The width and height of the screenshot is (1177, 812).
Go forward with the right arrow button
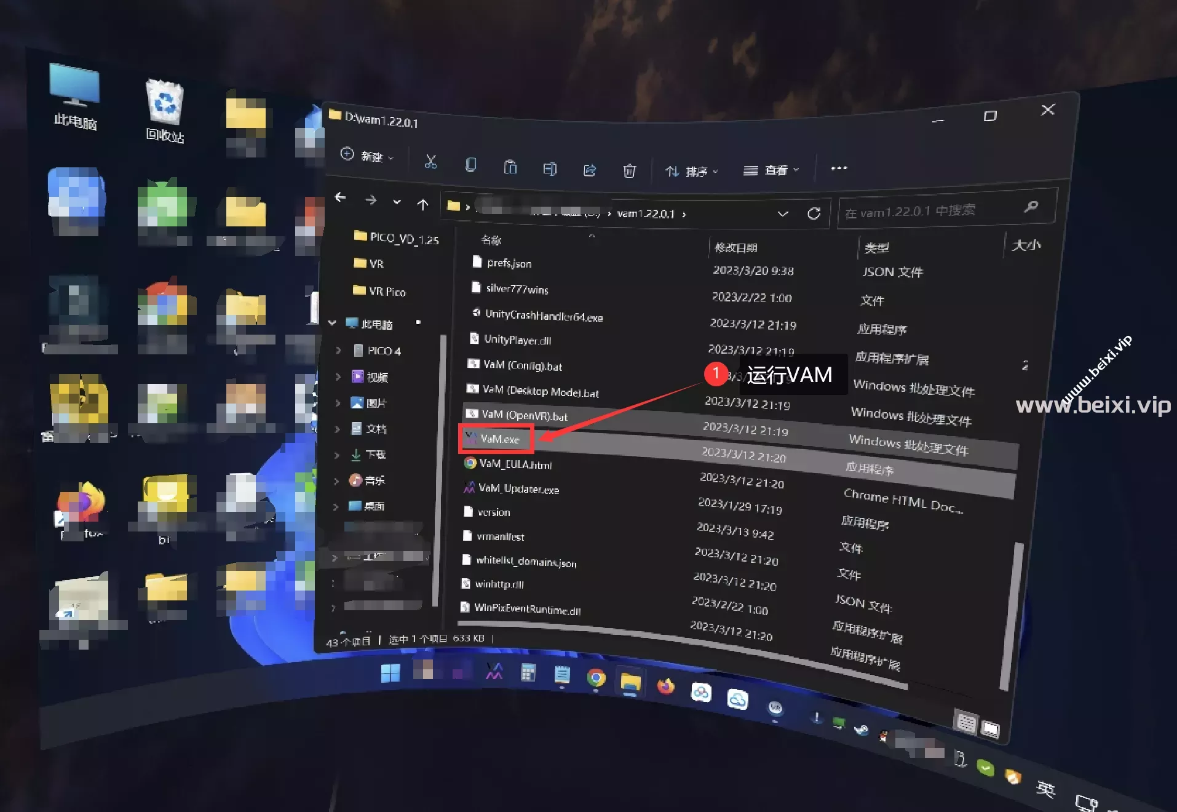pyautogui.click(x=370, y=200)
